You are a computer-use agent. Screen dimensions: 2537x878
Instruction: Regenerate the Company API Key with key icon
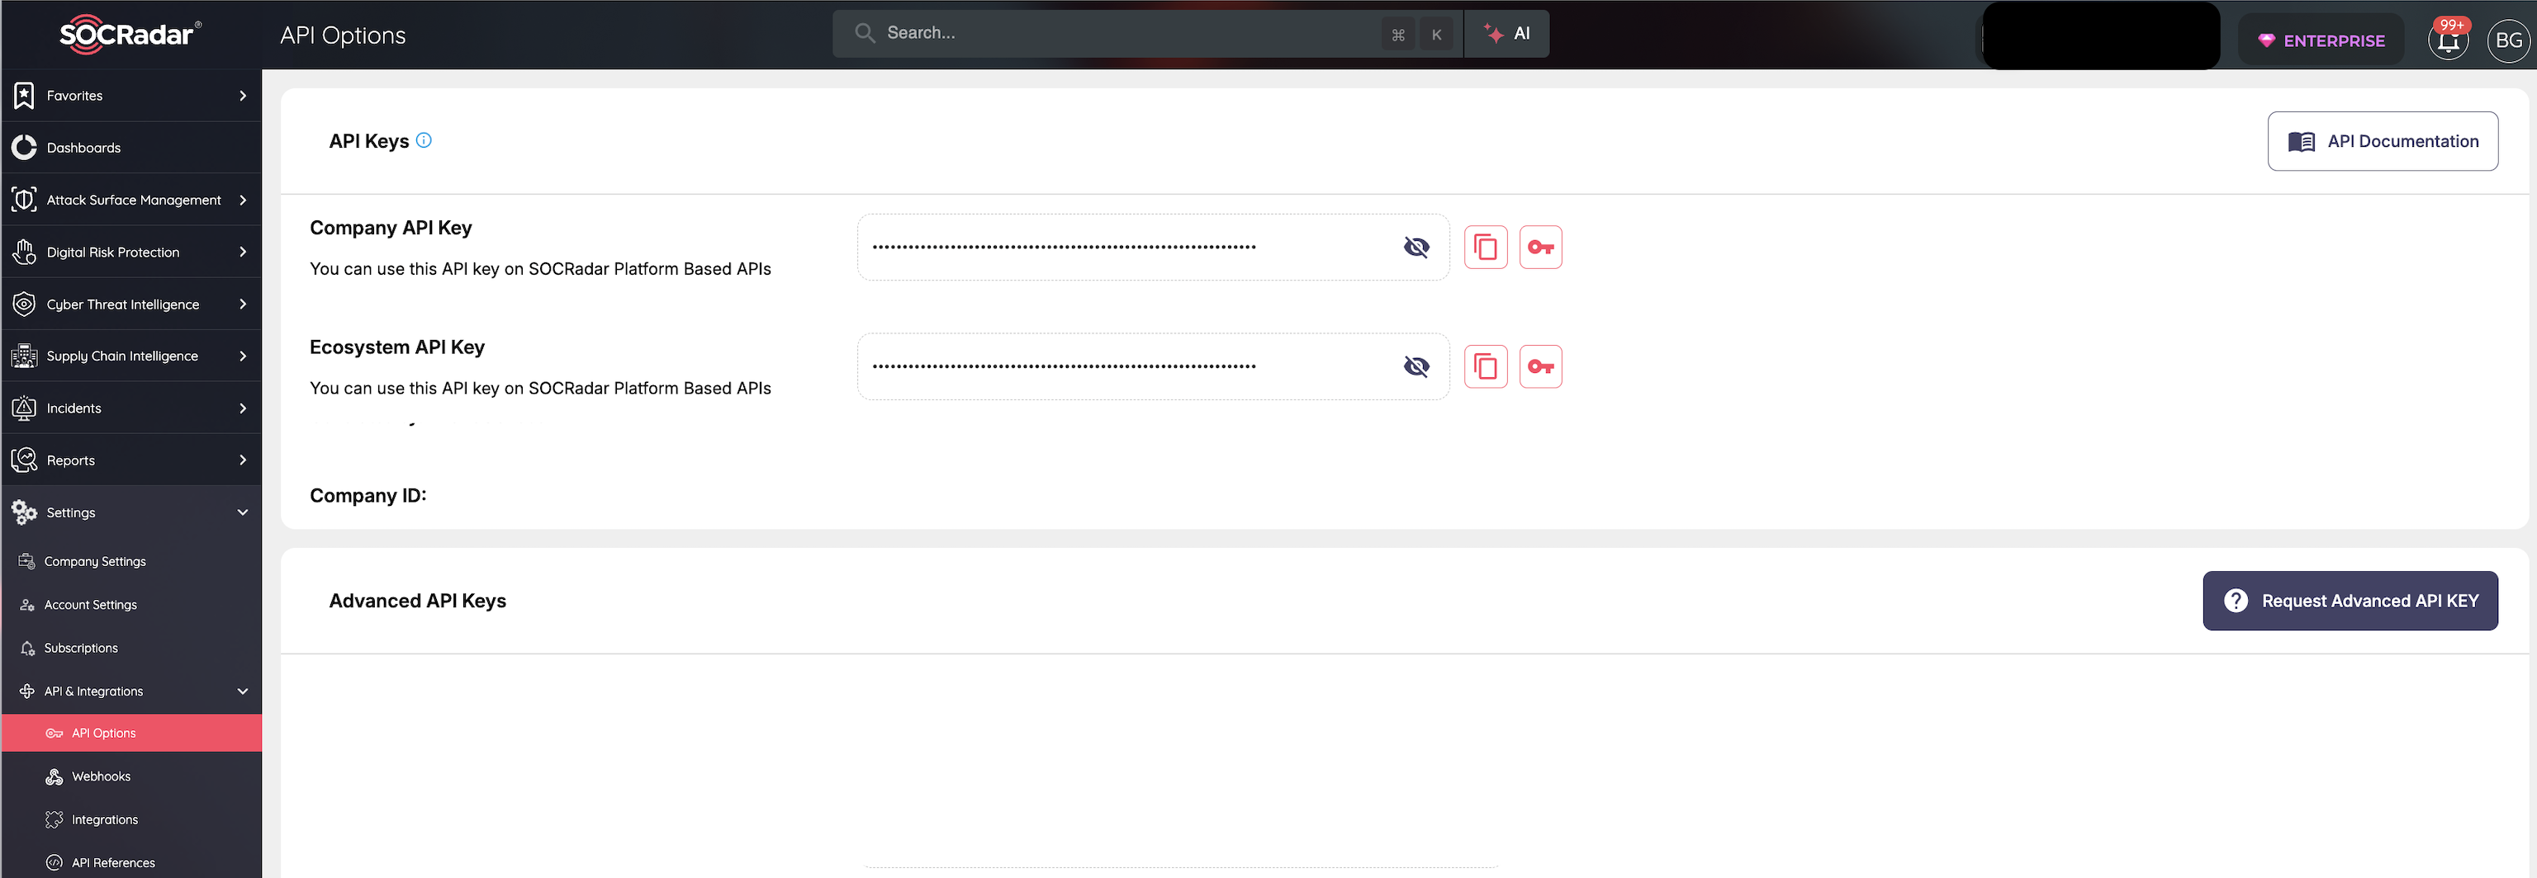1540,247
